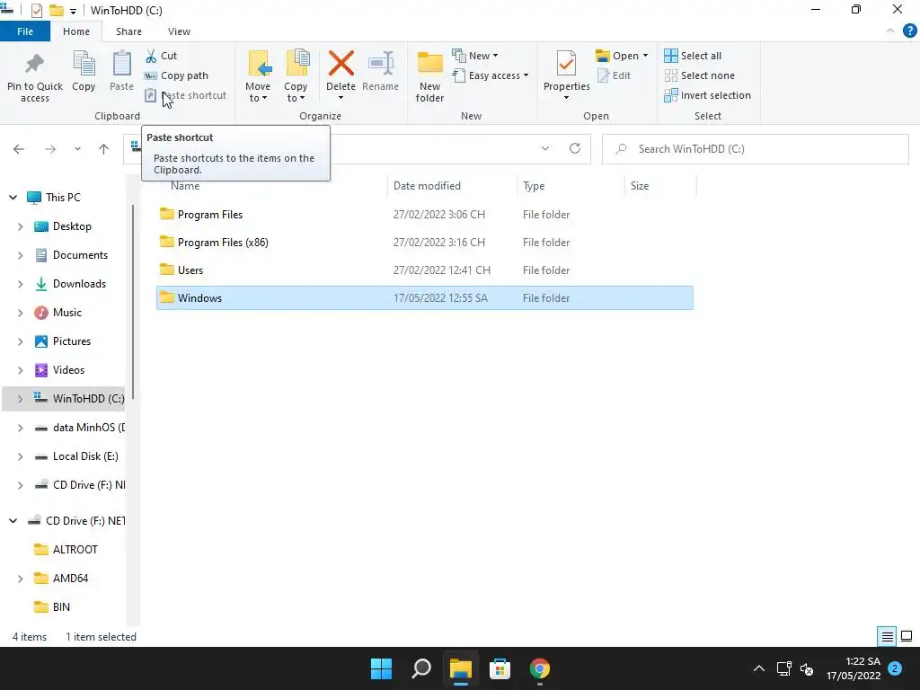Go back to previous folder

[x=19, y=149]
